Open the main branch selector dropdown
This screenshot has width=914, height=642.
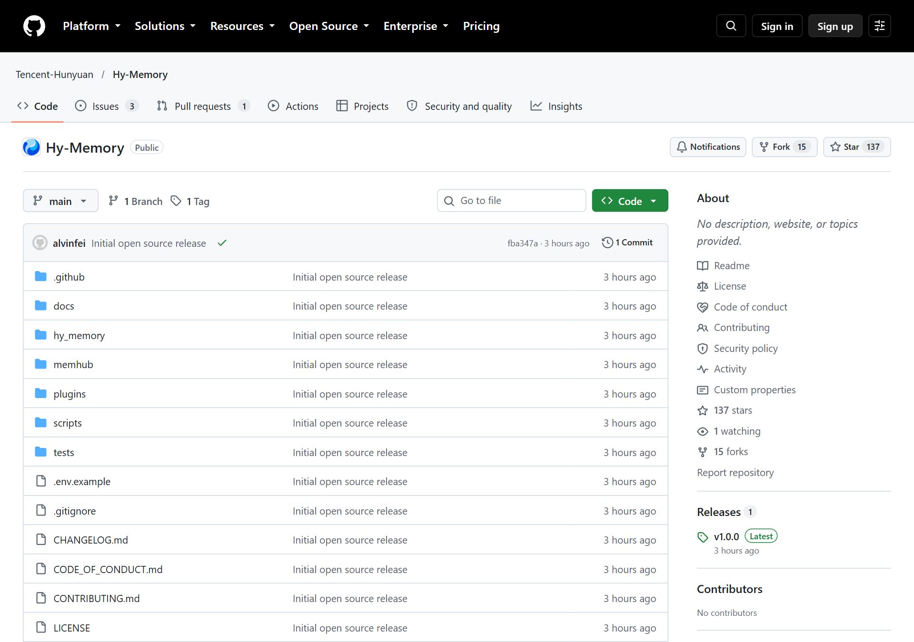(60, 201)
